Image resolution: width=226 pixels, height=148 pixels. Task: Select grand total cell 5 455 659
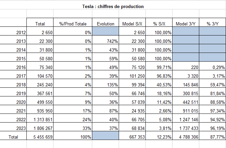pyautogui.click(x=40, y=136)
